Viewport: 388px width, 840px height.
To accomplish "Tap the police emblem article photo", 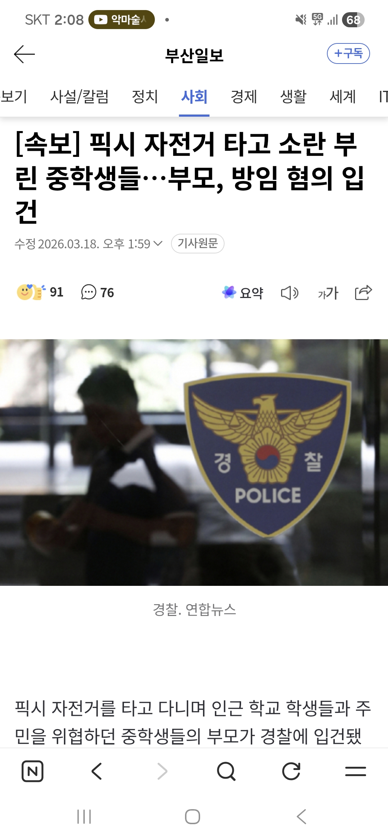I will point(194,462).
